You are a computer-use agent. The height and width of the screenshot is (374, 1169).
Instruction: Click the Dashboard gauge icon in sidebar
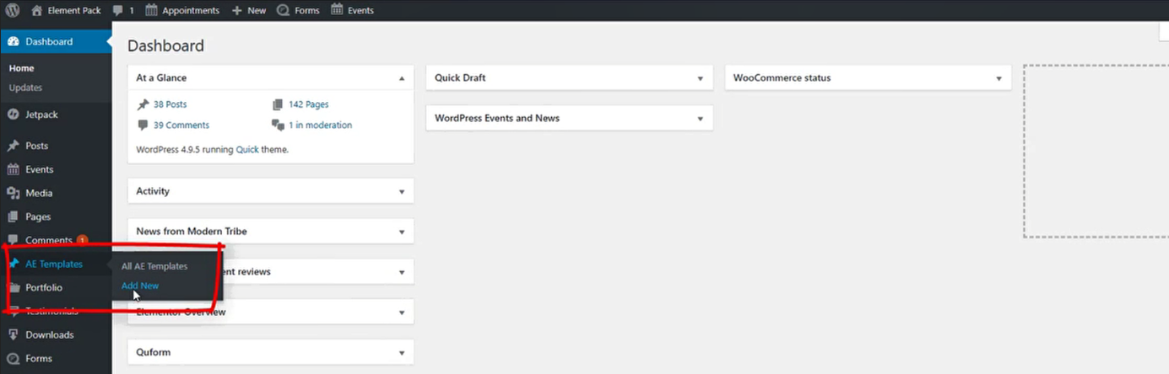click(13, 41)
